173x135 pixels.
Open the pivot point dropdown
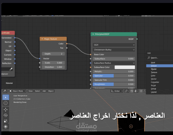(127, 91)
